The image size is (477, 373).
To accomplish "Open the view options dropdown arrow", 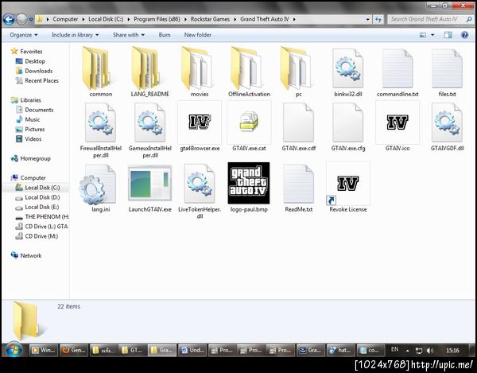I will (x=432, y=35).
